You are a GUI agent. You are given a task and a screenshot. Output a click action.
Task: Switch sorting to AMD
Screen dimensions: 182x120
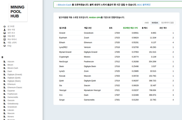[147, 23]
